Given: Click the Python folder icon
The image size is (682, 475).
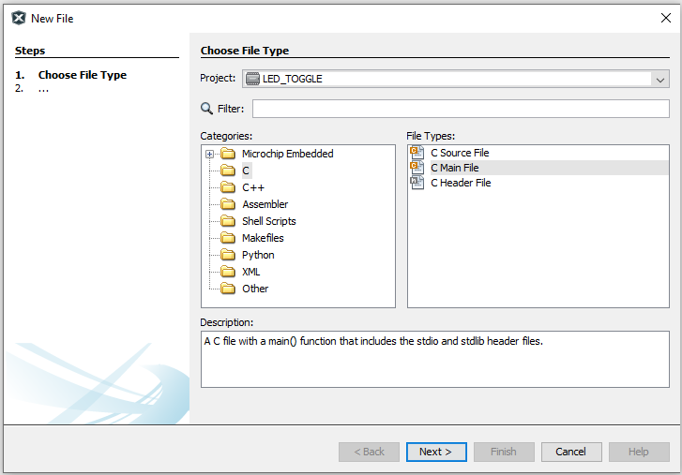Looking at the screenshot, I should (228, 255).
